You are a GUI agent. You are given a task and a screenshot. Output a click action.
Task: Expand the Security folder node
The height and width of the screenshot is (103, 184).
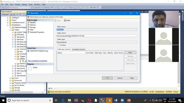tap(10, 90)
